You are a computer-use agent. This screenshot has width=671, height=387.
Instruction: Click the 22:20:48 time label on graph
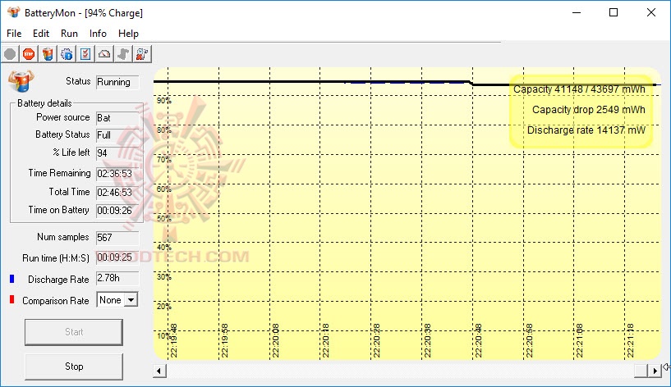478,340
